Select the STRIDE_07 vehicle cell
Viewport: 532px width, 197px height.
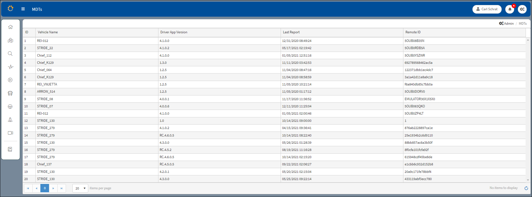pos(97,106)
